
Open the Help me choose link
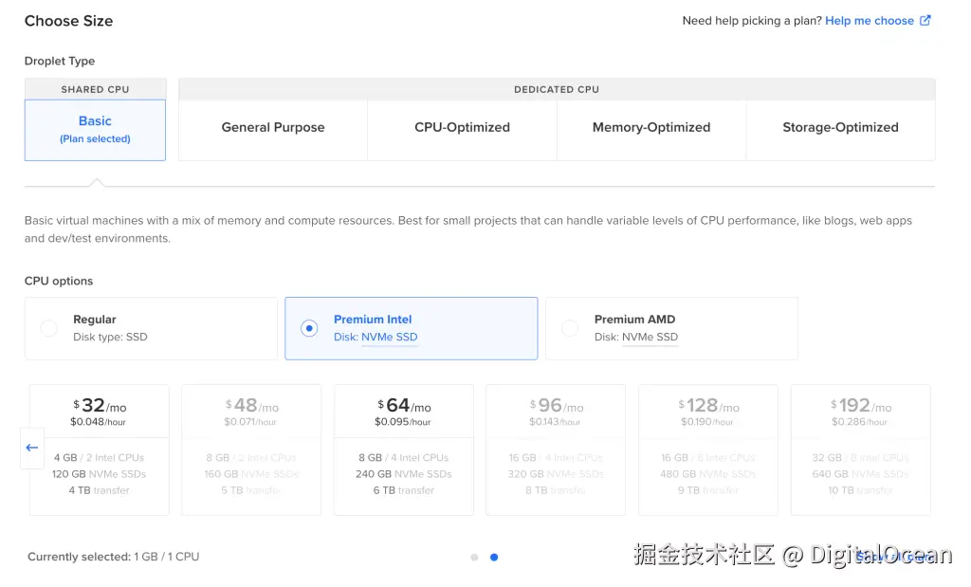[x=869, y=21]
